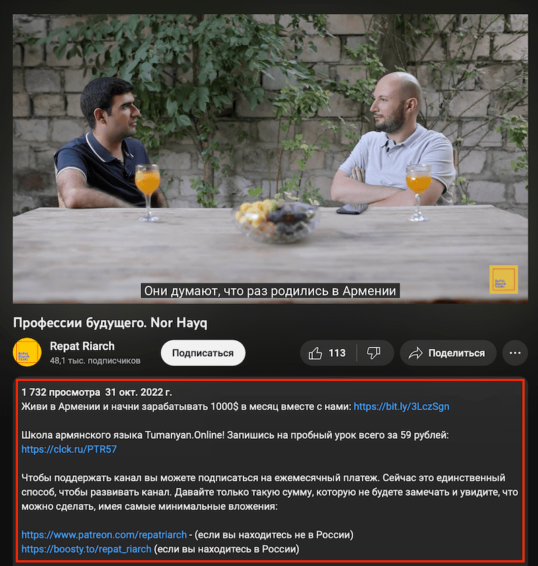Click the subtitle caption text on video
The height and width of the screenshot is (566, 538).
pos(270,290)
